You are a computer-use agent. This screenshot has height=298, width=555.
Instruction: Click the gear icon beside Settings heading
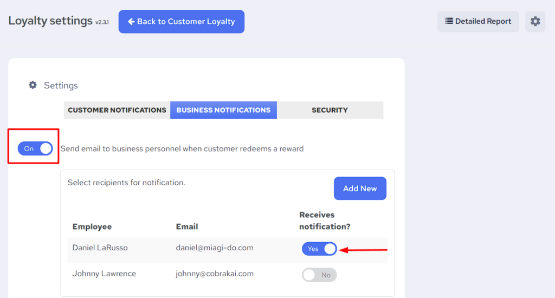click(33, 85)
